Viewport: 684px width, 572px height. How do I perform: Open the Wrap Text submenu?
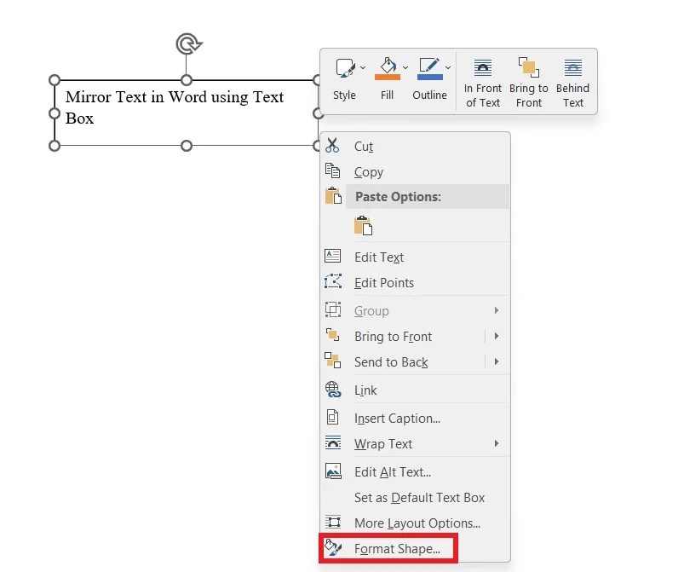383,443
